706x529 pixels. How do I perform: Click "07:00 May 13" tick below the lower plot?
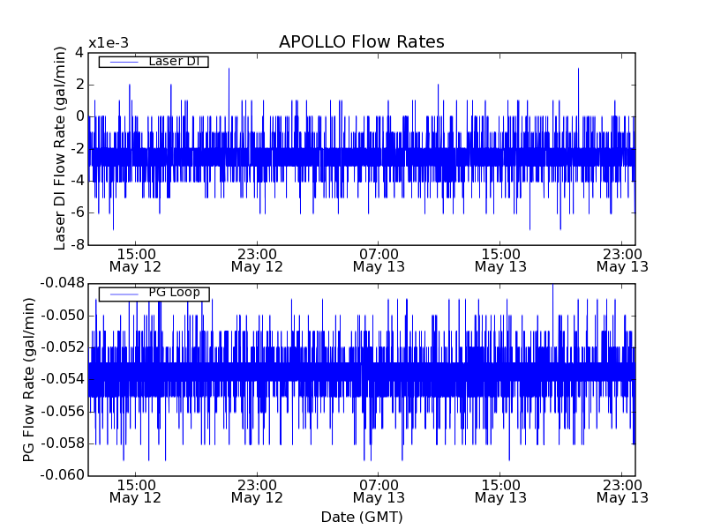coord(379,490)
